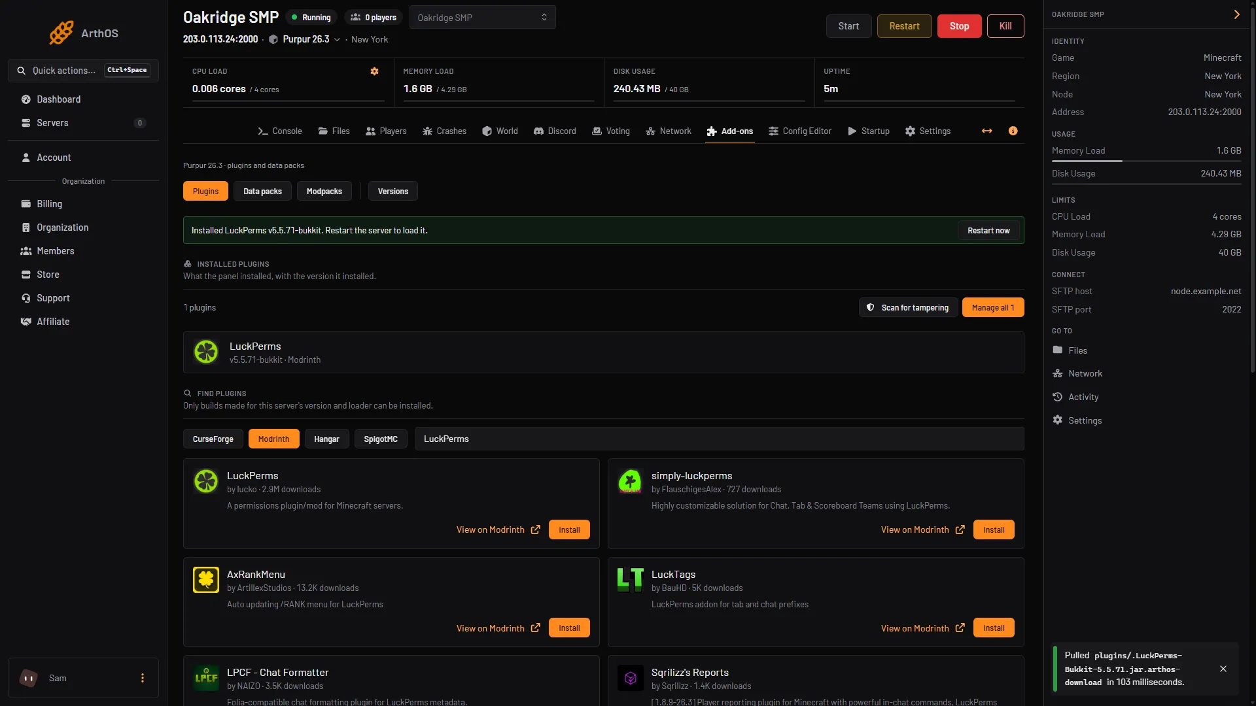Open external link icon on LuckPerms card
This screenshot has width=1256, height=706.
[x=536, y=529]
